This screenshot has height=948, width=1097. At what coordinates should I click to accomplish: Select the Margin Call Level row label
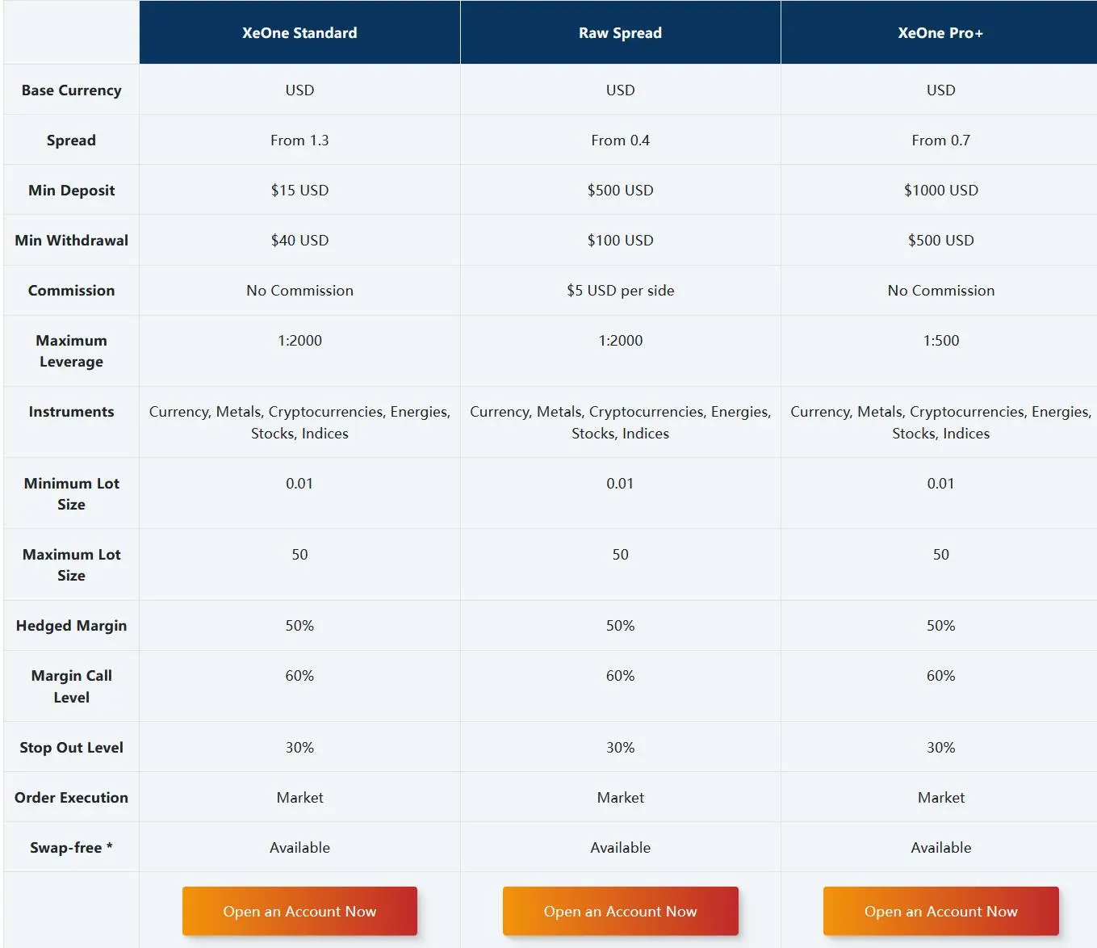(71, 686)
